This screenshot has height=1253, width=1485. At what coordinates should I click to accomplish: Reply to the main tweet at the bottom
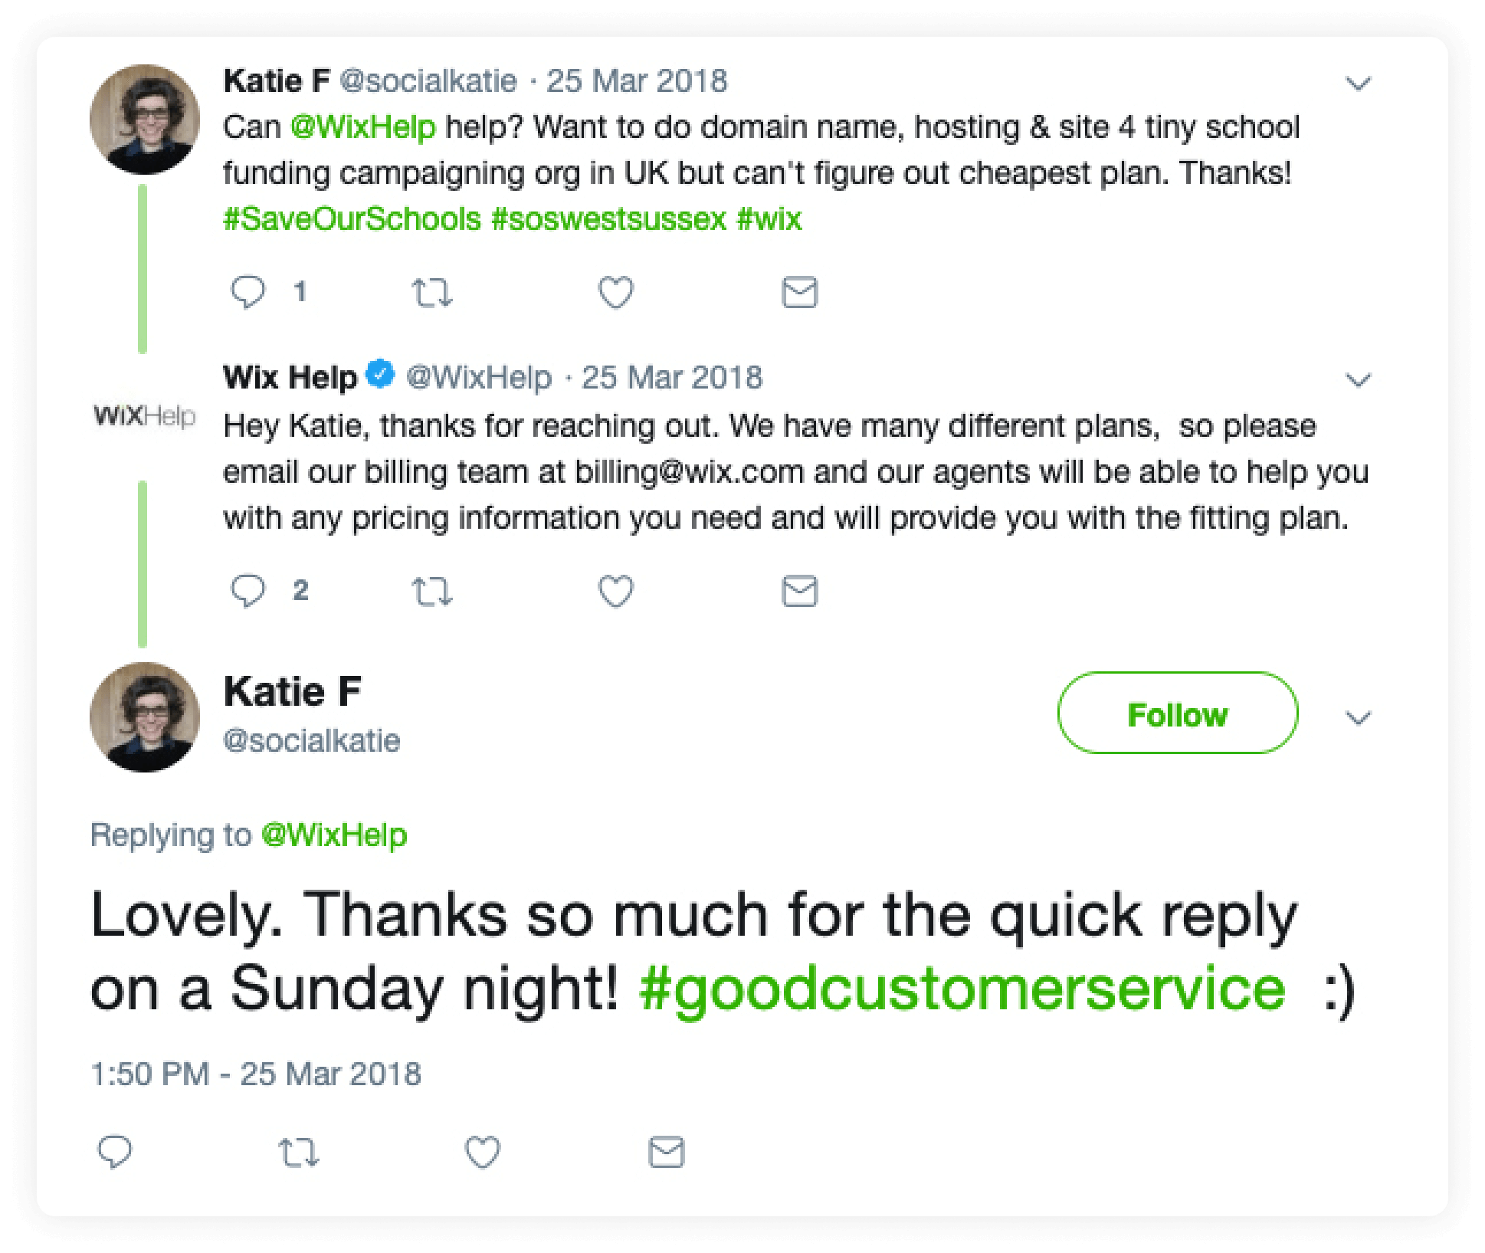pyautogui.click(x=115, y=1152)
